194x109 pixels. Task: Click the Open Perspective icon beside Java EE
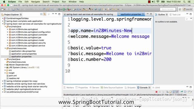click(180, 9)
